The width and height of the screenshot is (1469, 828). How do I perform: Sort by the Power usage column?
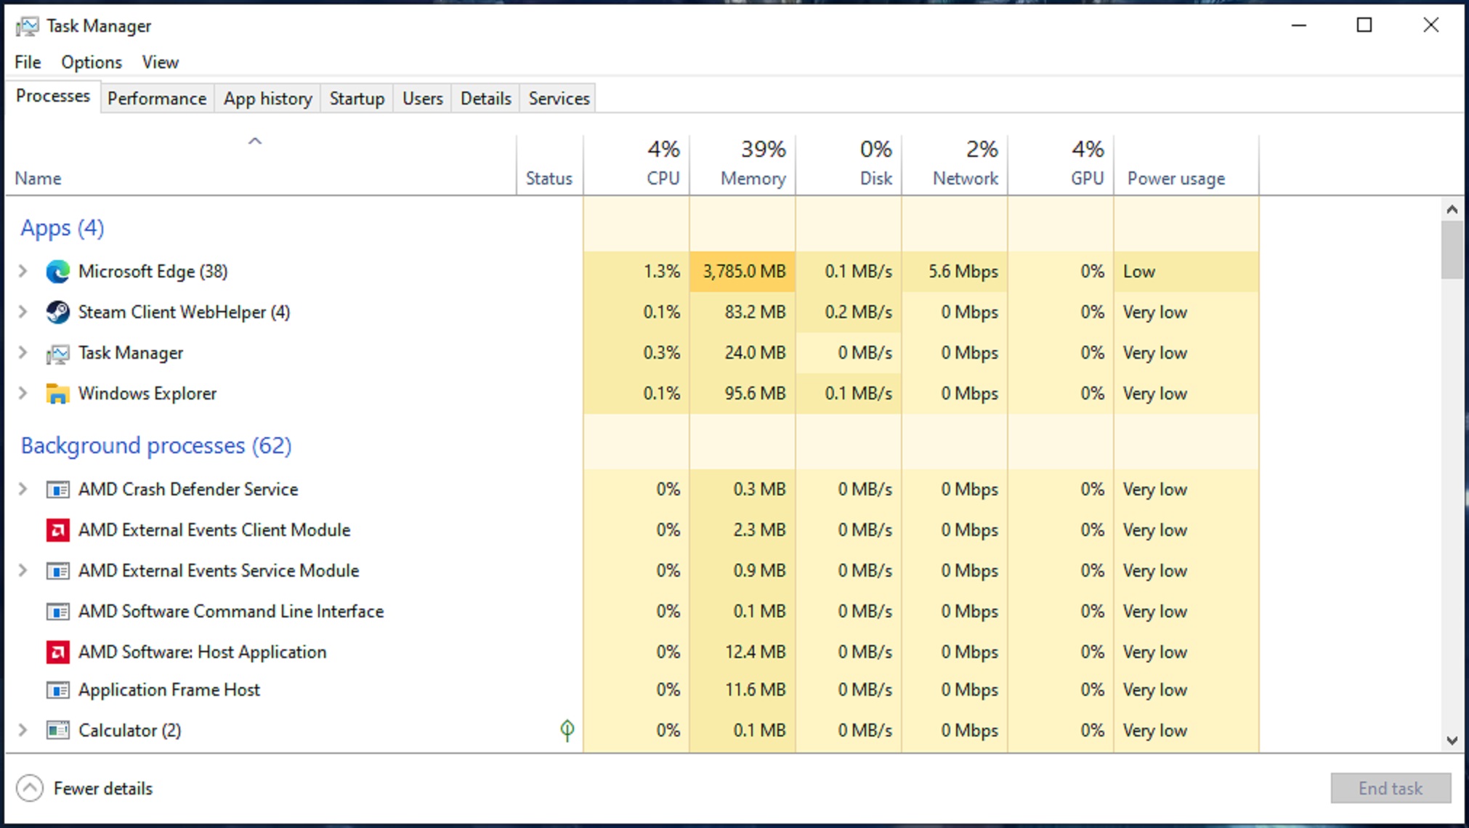click(1186, 166)
